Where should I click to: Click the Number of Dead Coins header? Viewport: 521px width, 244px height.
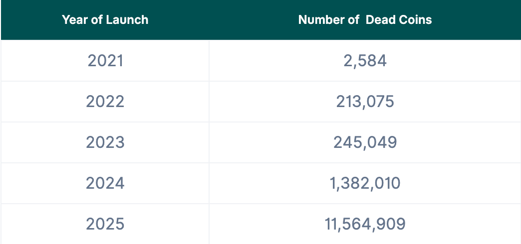click(x=365, y=20)
